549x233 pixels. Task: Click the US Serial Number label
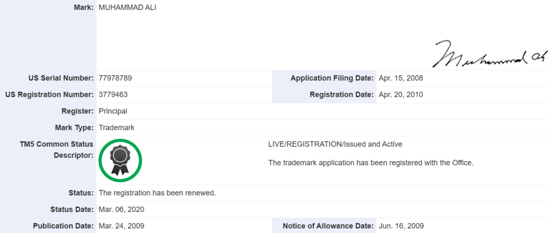pyautogui.click(x=61, y=78)
